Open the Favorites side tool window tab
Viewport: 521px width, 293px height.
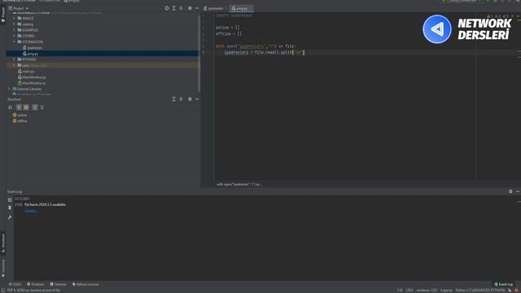pyautogui.click(x=3, y=269)
